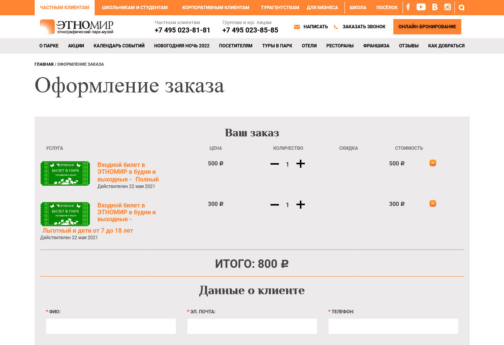The width and height of the screenshot is (504, 345).
Task: Call groups number +7 495 023-85-85
Action: point(250,30)
